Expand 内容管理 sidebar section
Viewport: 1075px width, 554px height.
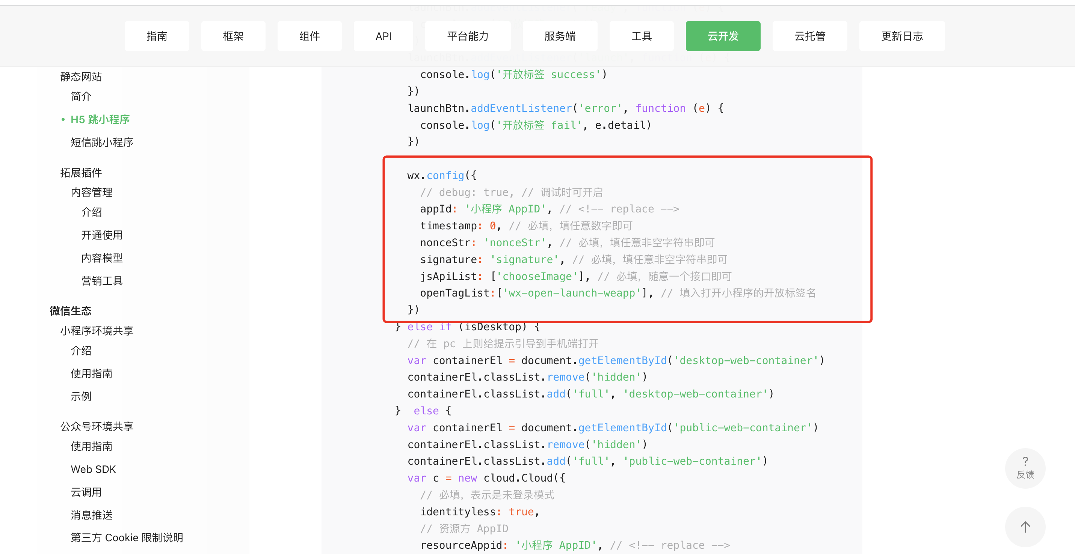[91, 192]
